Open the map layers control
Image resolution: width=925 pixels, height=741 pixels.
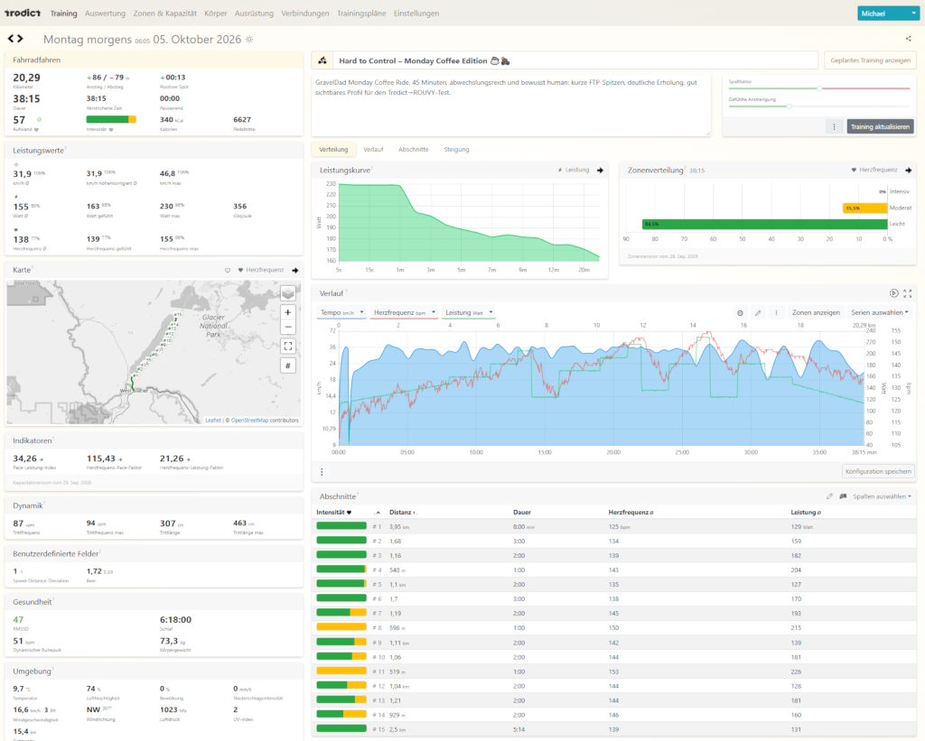[x=288, y=293]
